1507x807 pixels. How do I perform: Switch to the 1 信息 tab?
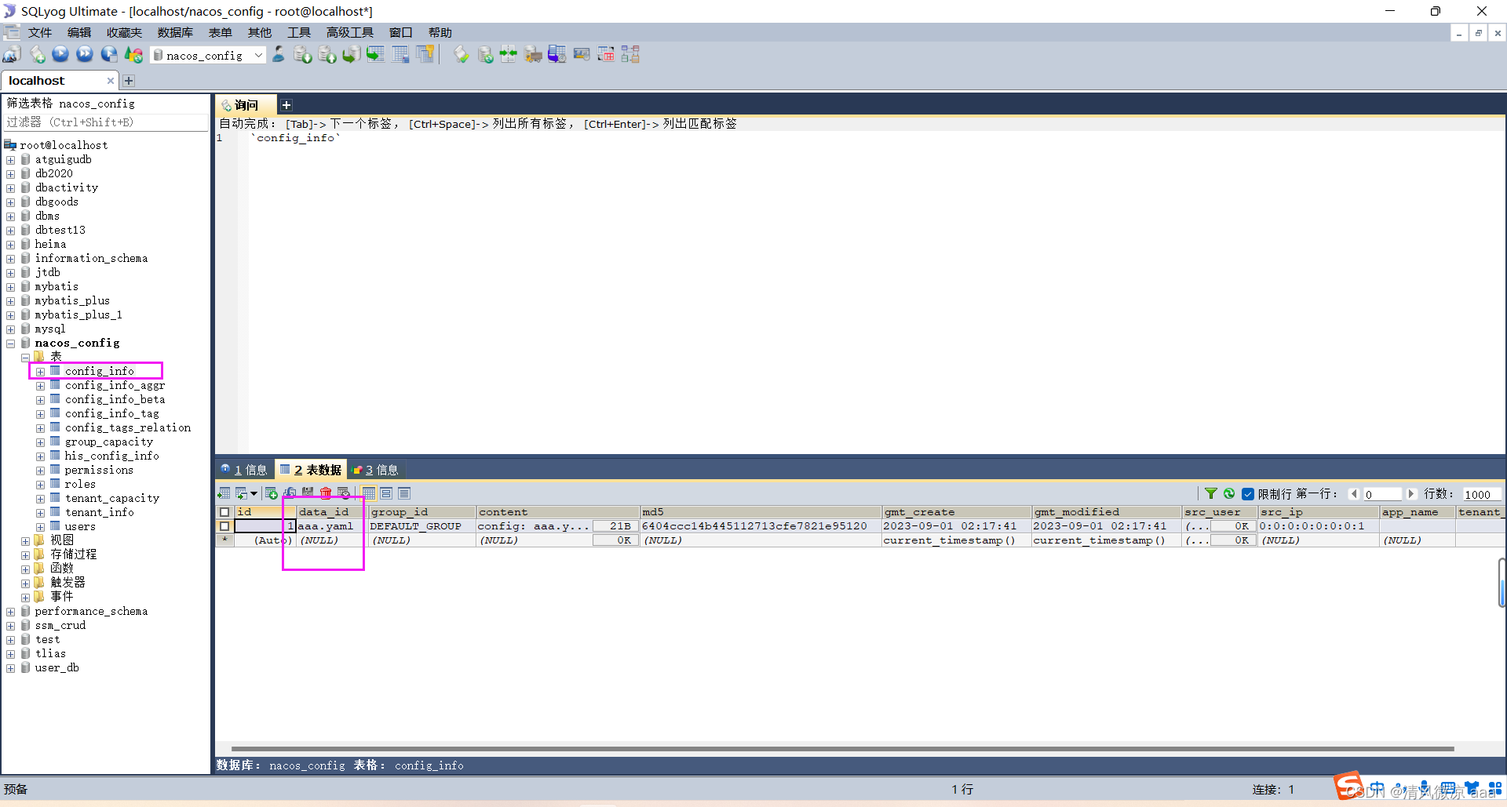(x=244, y=470)
